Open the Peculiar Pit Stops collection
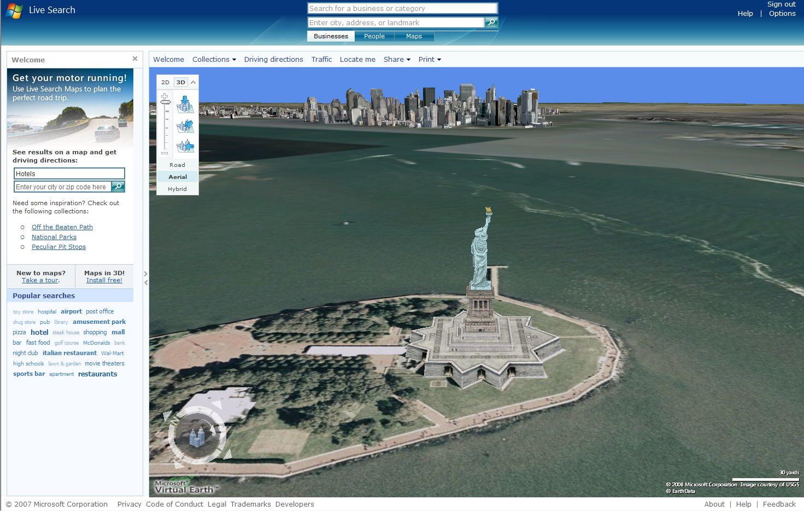This screenshot has height=511, width=804. point(58,247)
